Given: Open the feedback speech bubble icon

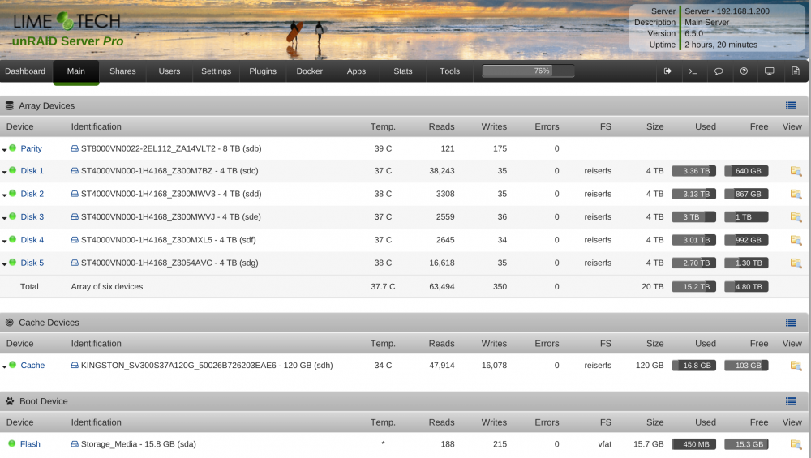Looking at the screenshot, I should click(x=719, y=71).
